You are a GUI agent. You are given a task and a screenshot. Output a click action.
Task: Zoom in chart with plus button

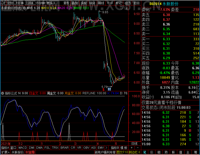tap(132, 147)
